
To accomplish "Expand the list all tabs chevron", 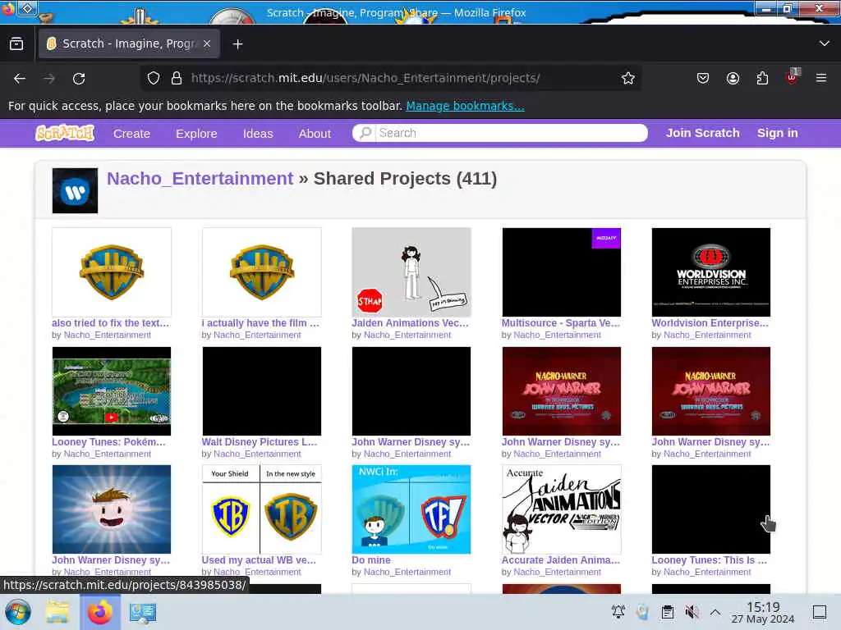I will click(x=825, y=43).
